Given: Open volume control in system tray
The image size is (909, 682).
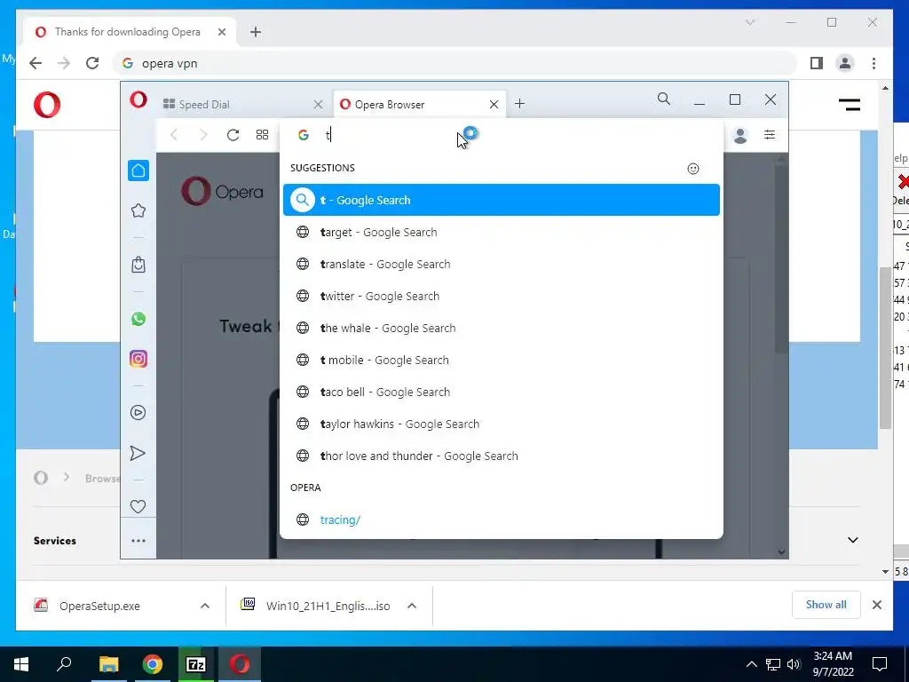Looking at the screenshot, I should tap(794, 664).
